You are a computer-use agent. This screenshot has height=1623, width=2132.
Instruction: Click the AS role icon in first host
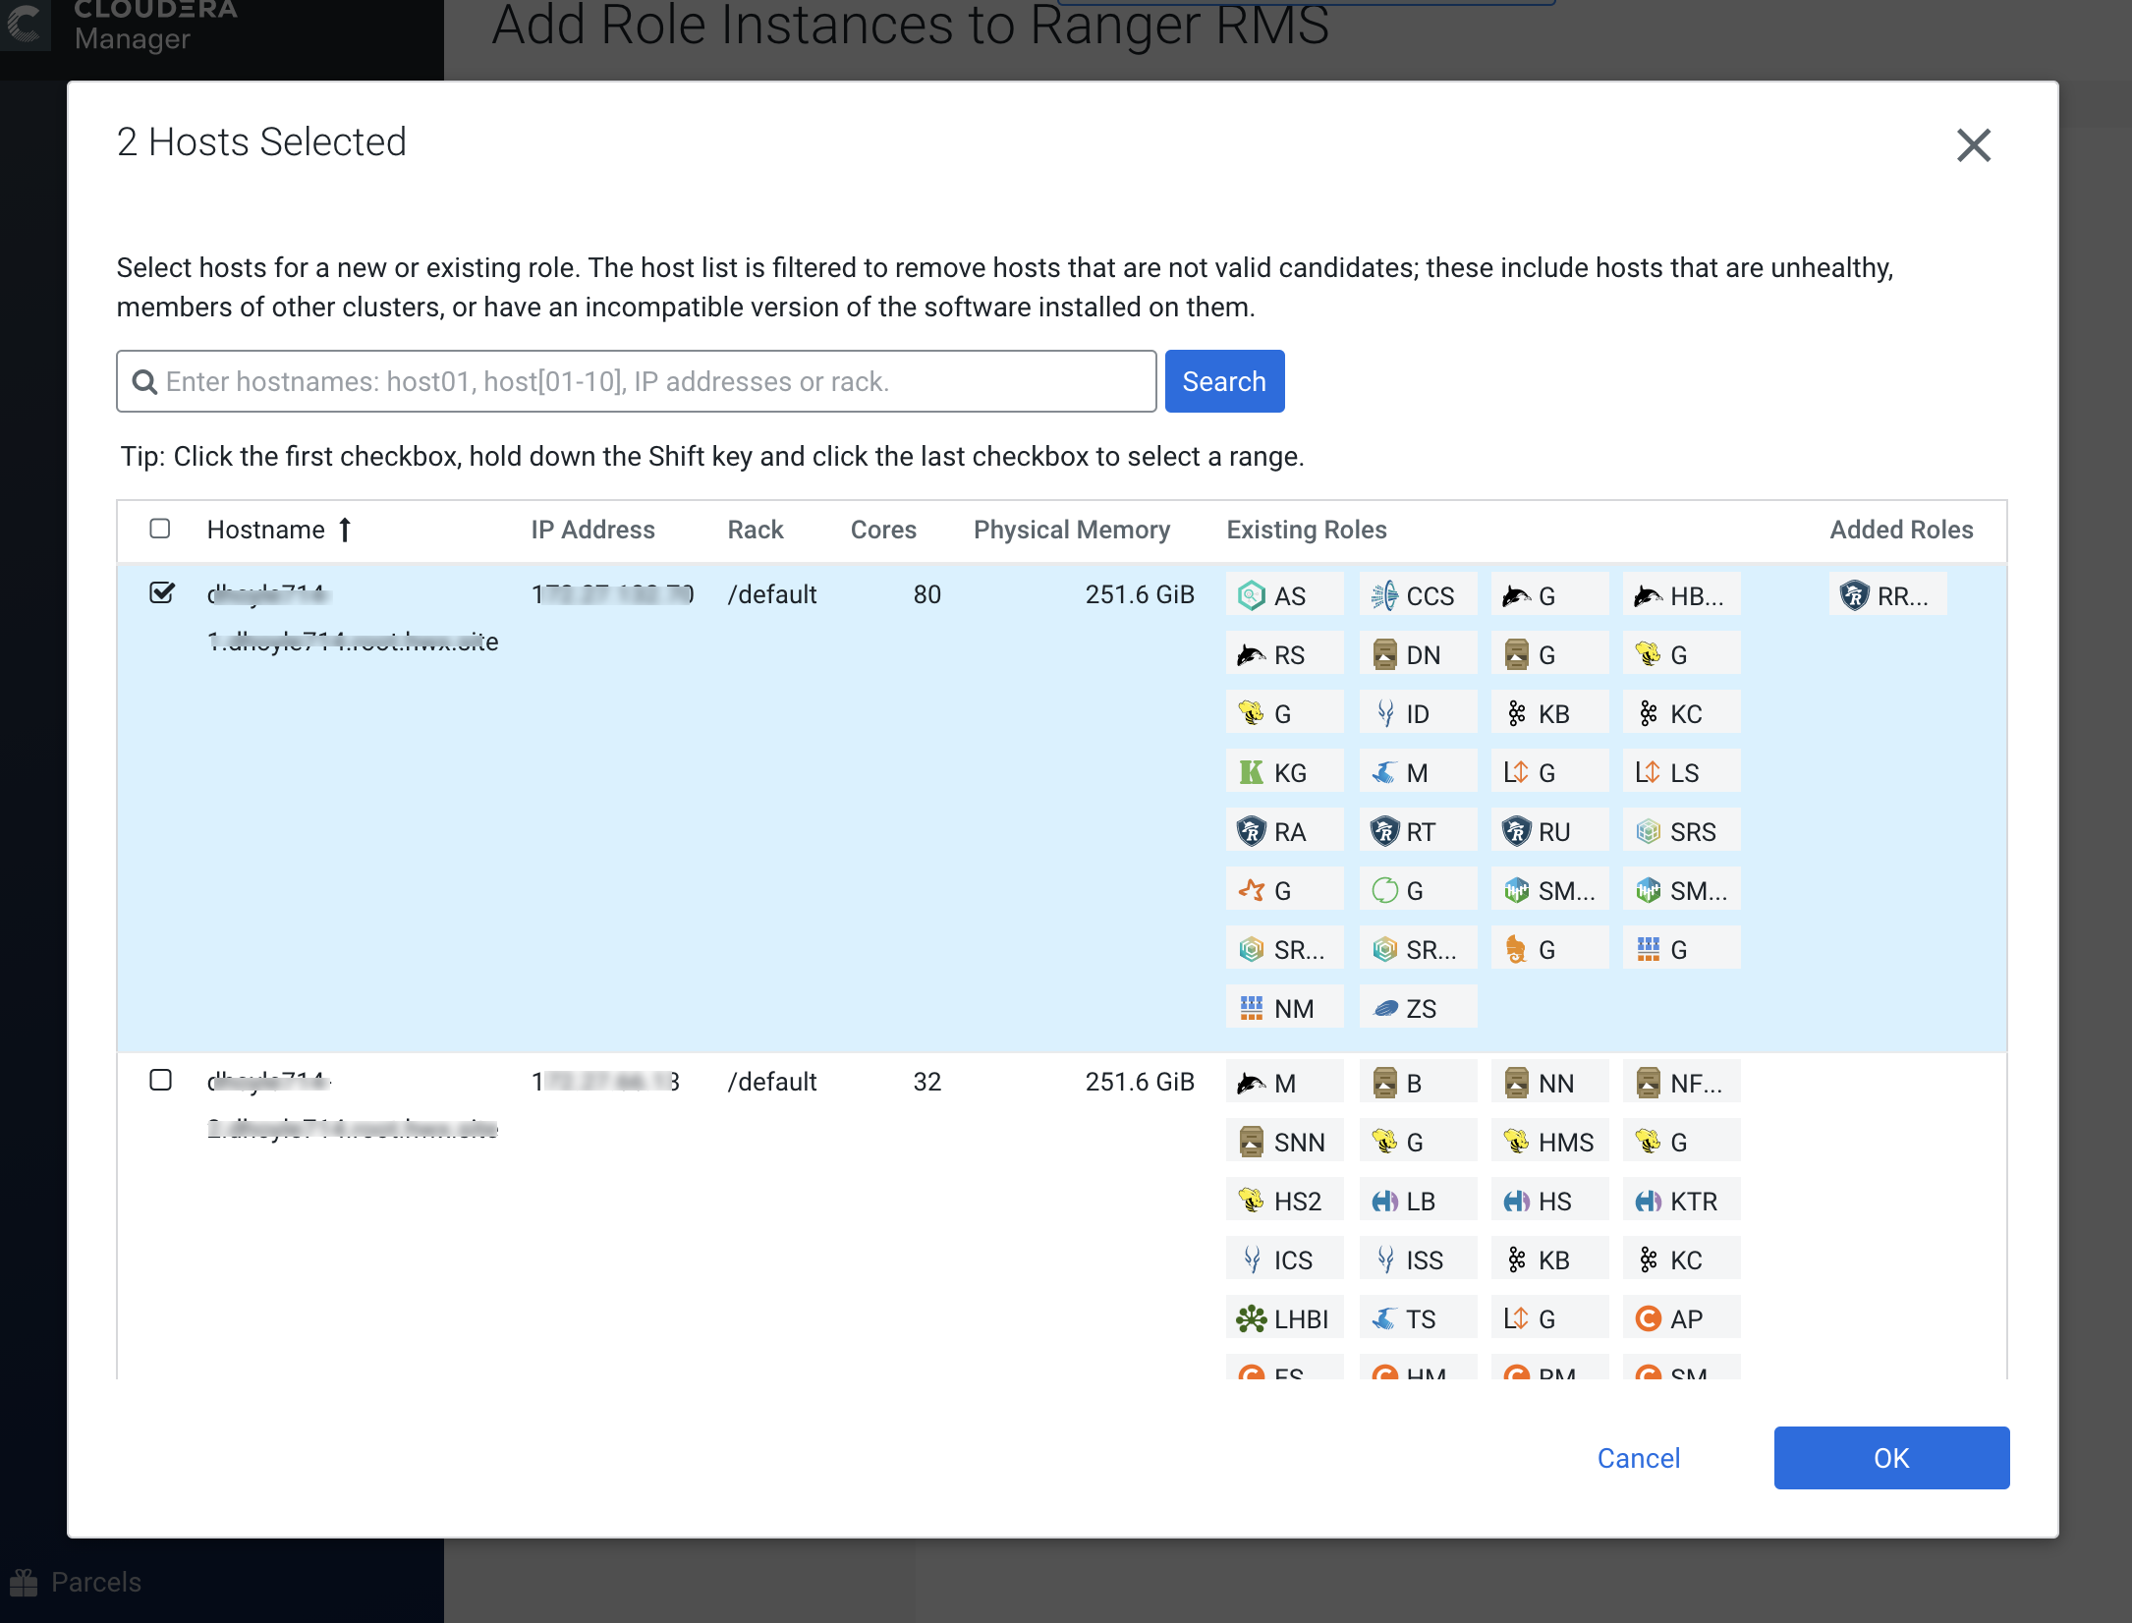click(x=1252, y=595)
